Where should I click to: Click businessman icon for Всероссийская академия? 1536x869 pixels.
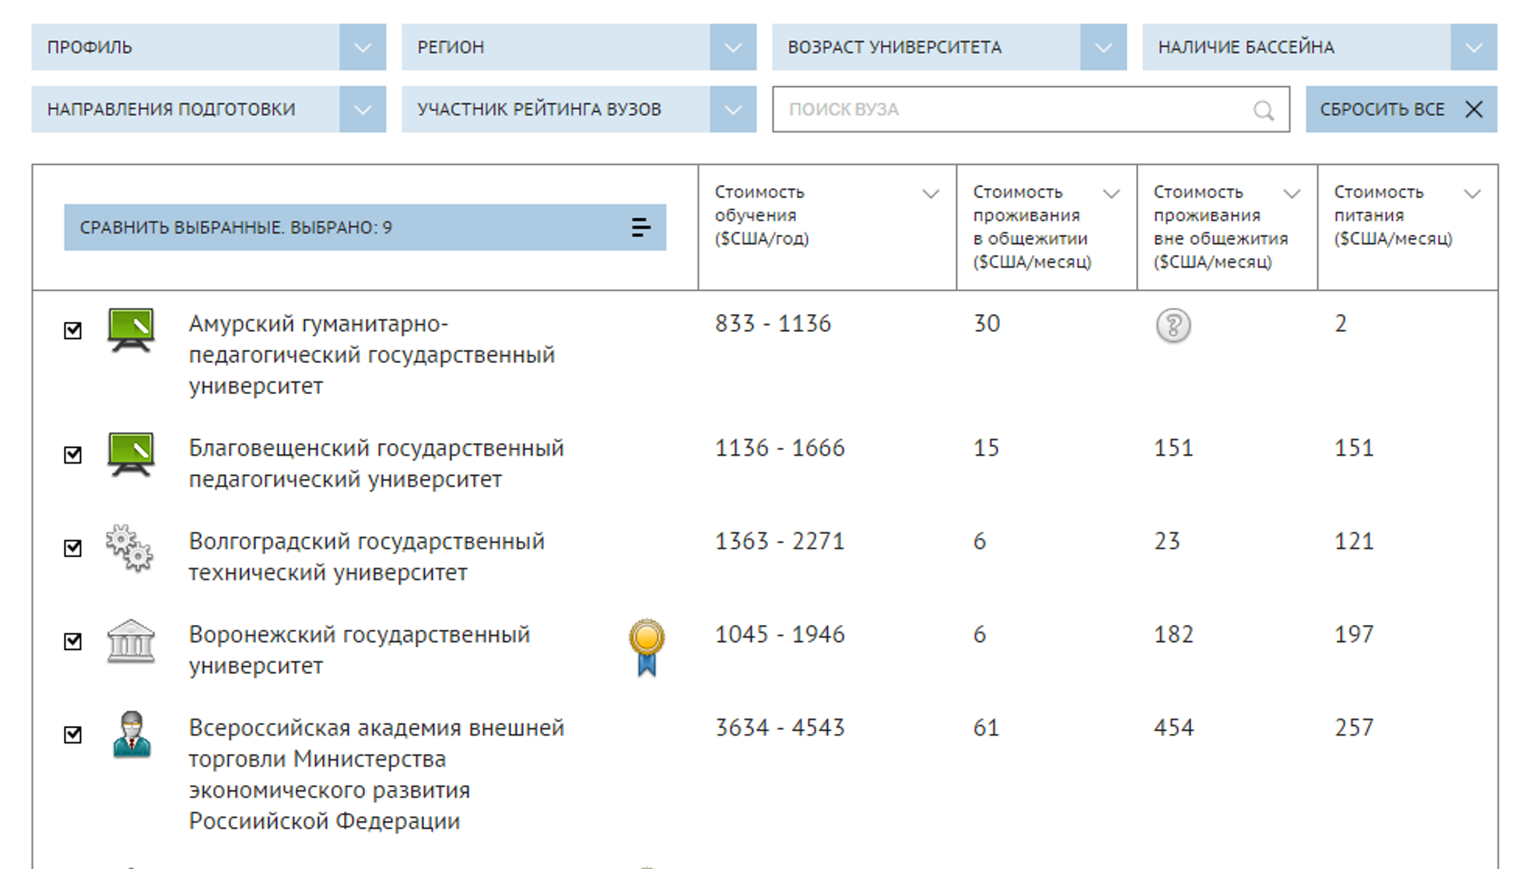point(131,735)
